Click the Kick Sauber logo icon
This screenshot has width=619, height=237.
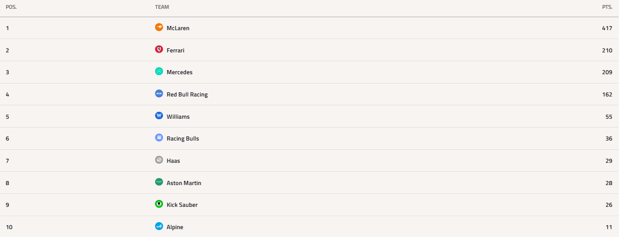point(159,204)
